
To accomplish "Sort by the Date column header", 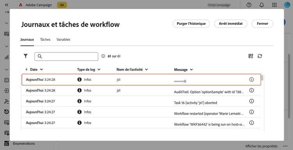I will coord(34,70).
